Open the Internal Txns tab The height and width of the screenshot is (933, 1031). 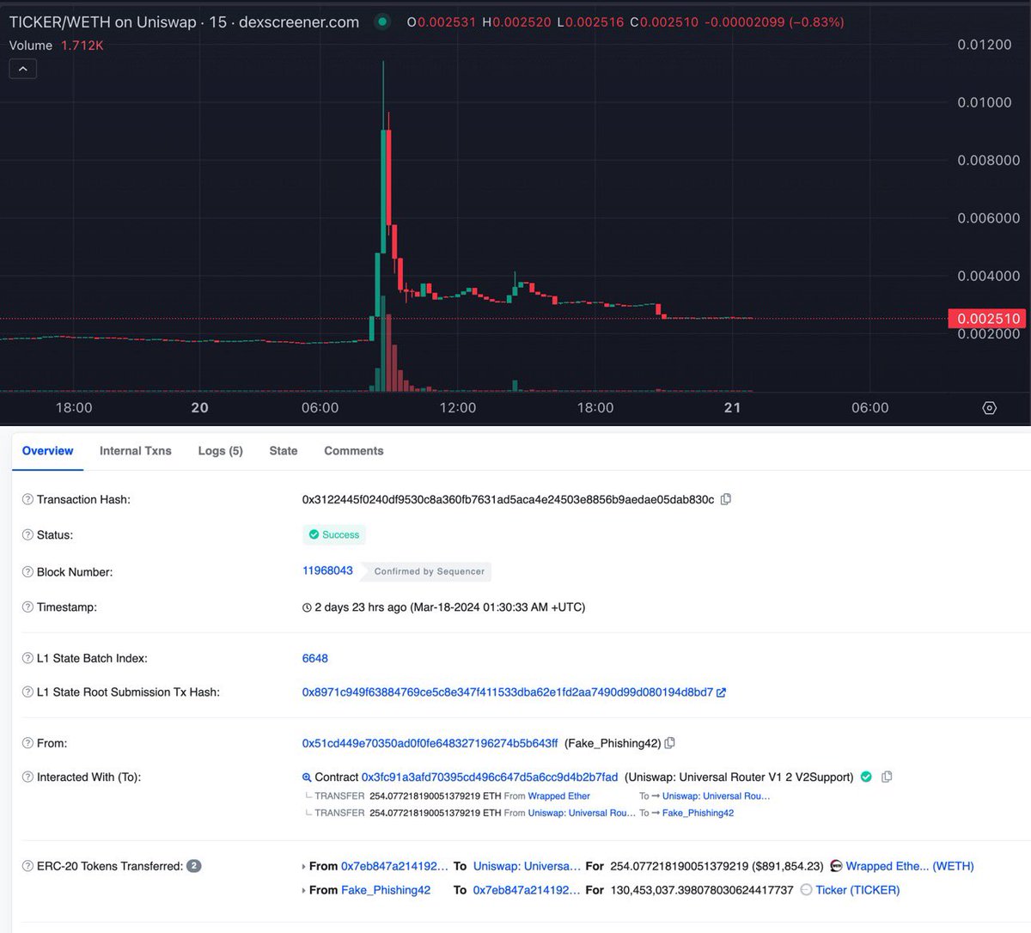coord(135,450)
